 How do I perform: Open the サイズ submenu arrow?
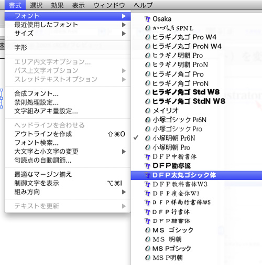click(124, 34)
